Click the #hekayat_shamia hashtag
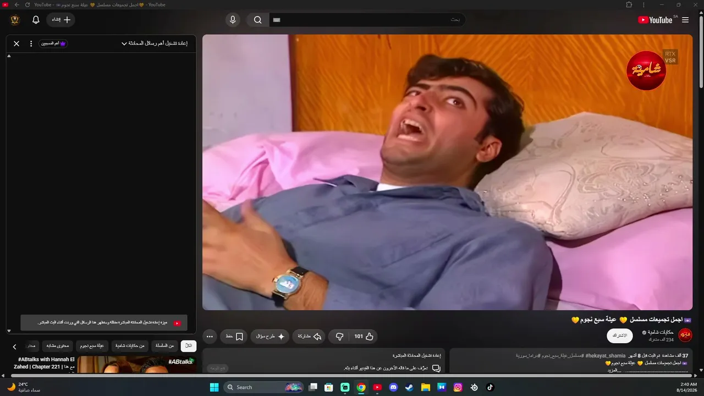Viewport: 704px width, 396px height. 605,356
